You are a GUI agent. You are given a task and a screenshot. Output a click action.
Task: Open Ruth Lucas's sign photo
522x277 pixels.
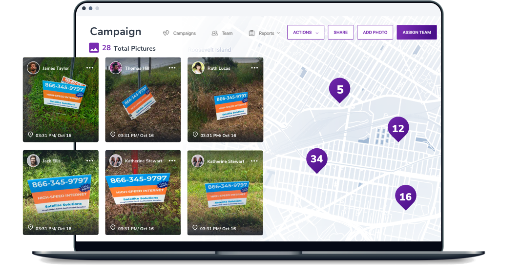click(226, 100)
